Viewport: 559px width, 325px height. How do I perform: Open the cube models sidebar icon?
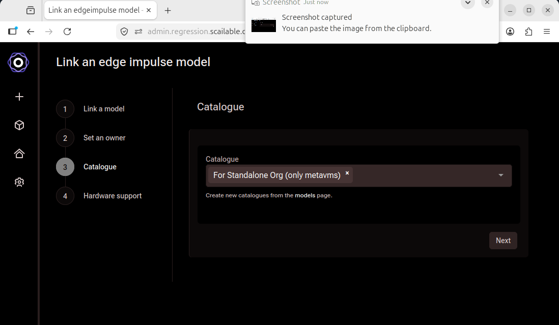[19, 125]
